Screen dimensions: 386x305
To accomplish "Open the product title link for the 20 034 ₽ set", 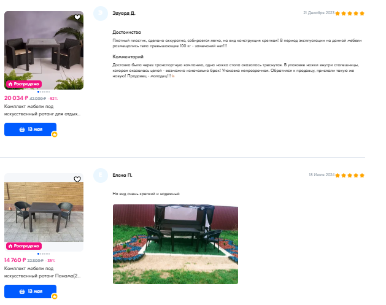I will [42, 110].
